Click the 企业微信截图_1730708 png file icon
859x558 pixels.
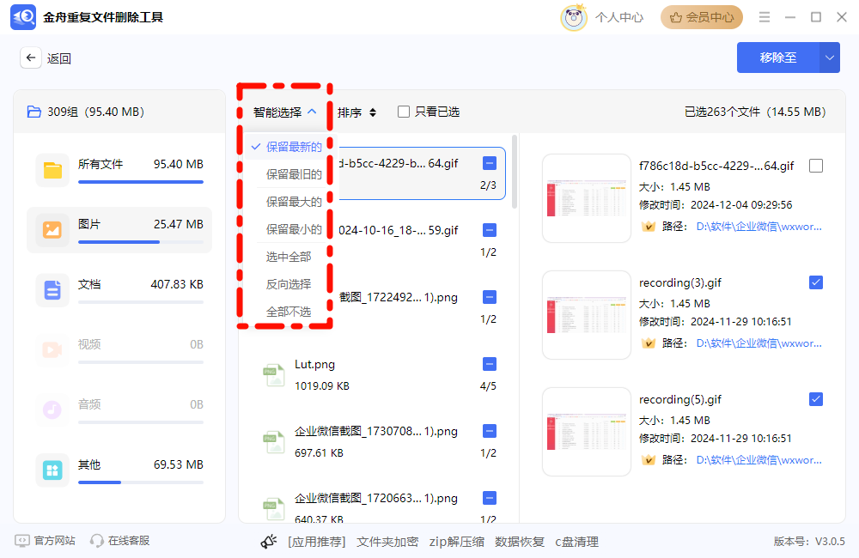(x=274, y=442)
